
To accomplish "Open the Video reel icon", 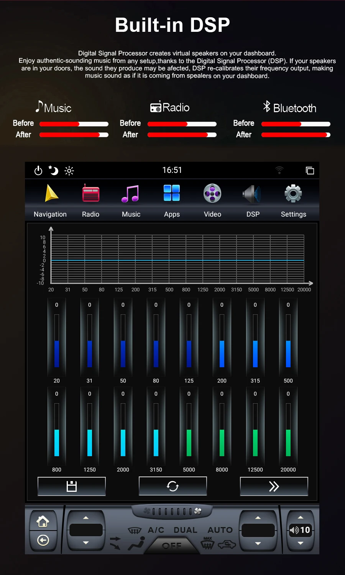I will click(x=212, y=193).
